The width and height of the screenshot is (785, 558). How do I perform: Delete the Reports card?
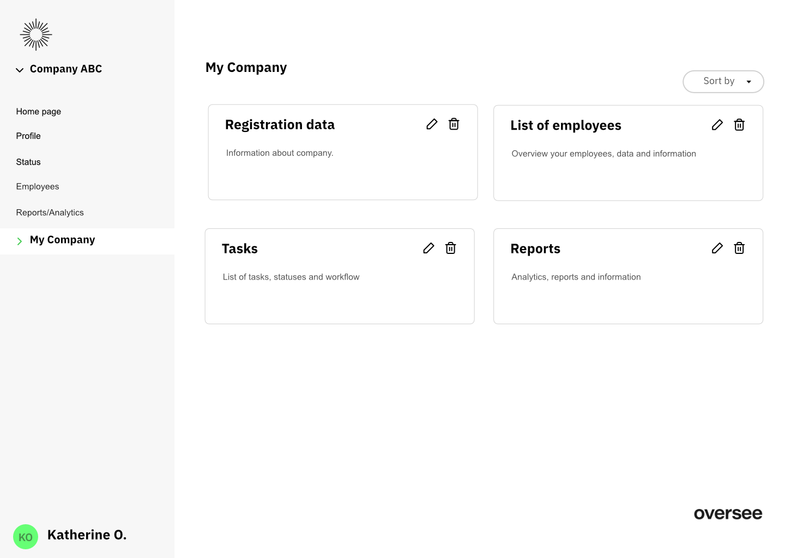(x=739, y=248)
